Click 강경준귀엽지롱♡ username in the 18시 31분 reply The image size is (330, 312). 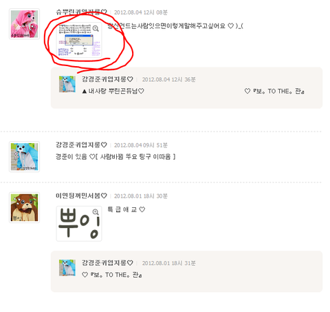click(x=107, y=263)
